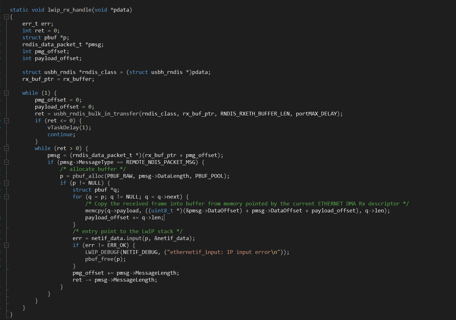Click the continue; statement
The height and width of the screenshot is (320, 456).
tap(61, 134)
